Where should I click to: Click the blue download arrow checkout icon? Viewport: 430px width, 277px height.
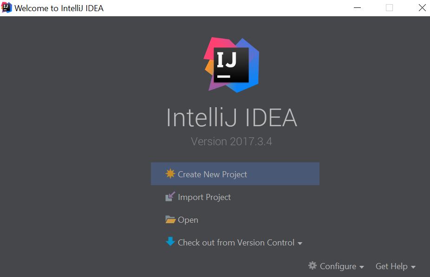tap(170, 241)
